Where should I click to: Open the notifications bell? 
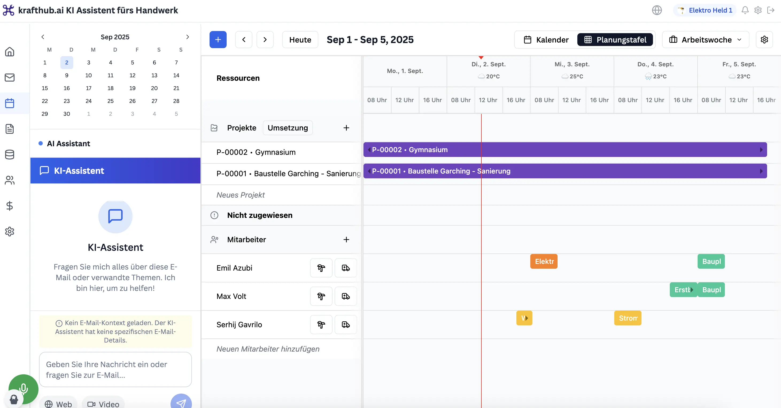[x=745, y=10]
